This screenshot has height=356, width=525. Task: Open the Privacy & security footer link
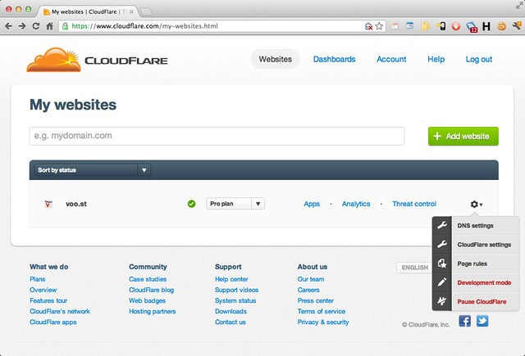323,322
